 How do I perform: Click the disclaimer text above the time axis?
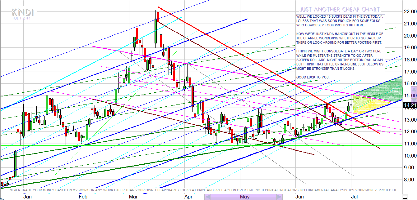tap(203, 190)
